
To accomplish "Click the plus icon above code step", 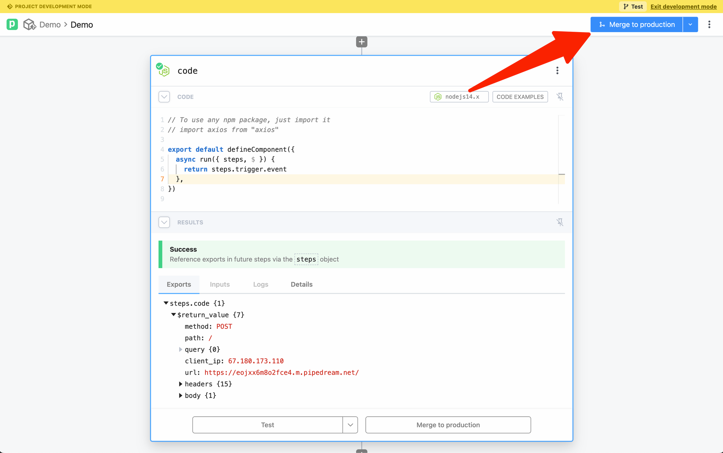I will pos(361,42).
